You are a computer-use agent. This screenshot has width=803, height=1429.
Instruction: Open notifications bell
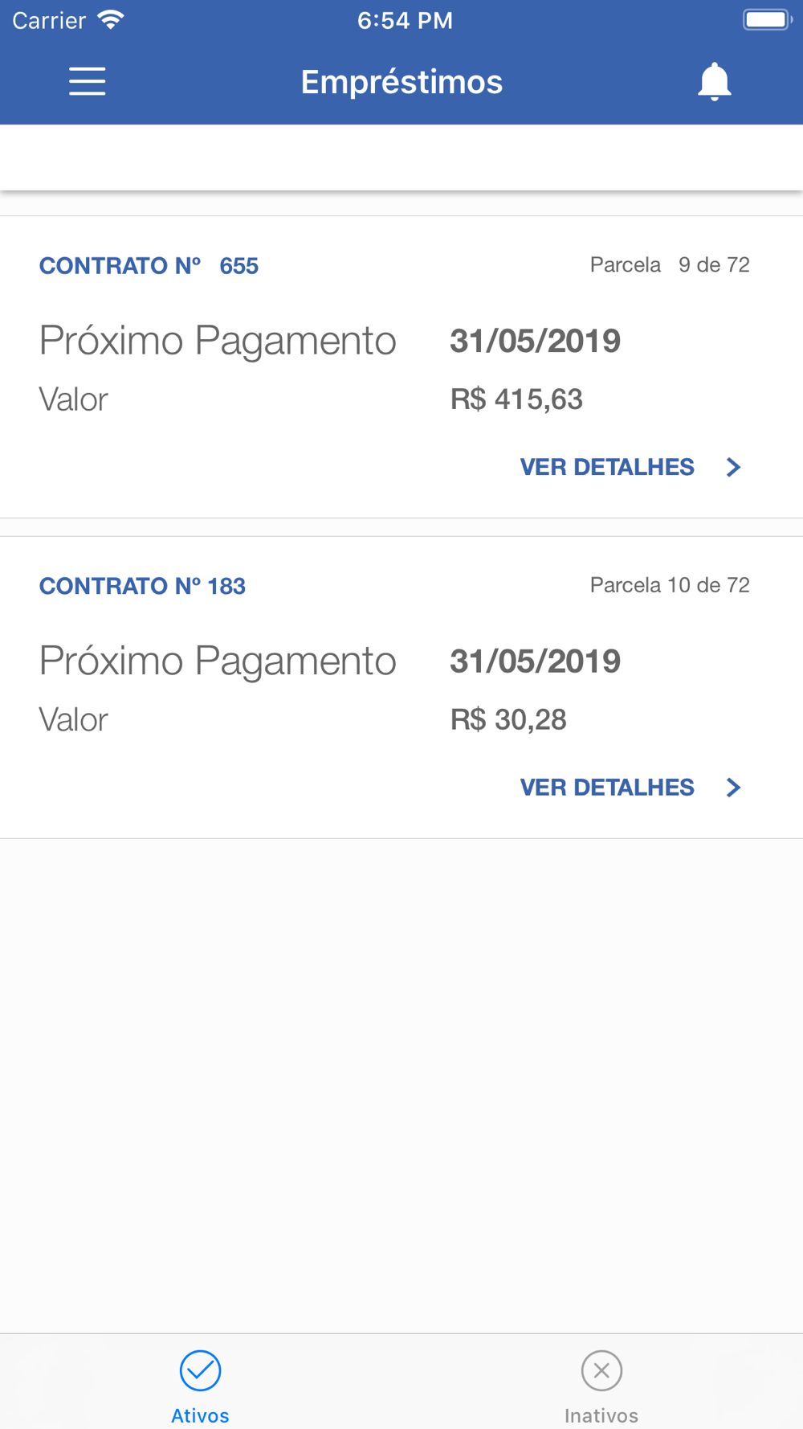point(714,82)
